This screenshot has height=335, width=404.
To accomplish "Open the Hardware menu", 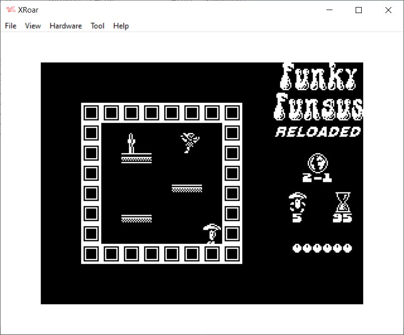I will coord(65,26).
